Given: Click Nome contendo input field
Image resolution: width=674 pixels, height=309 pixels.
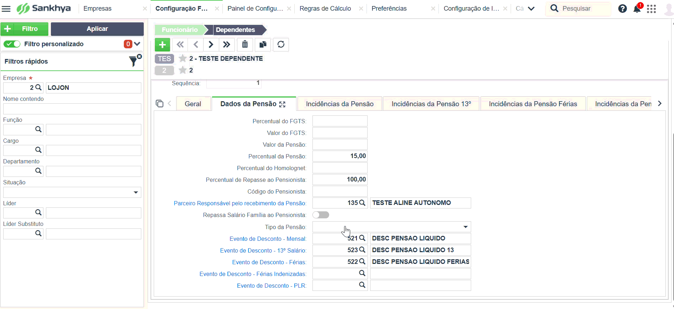Looking at the screenshot, I should tap(72, 109).
